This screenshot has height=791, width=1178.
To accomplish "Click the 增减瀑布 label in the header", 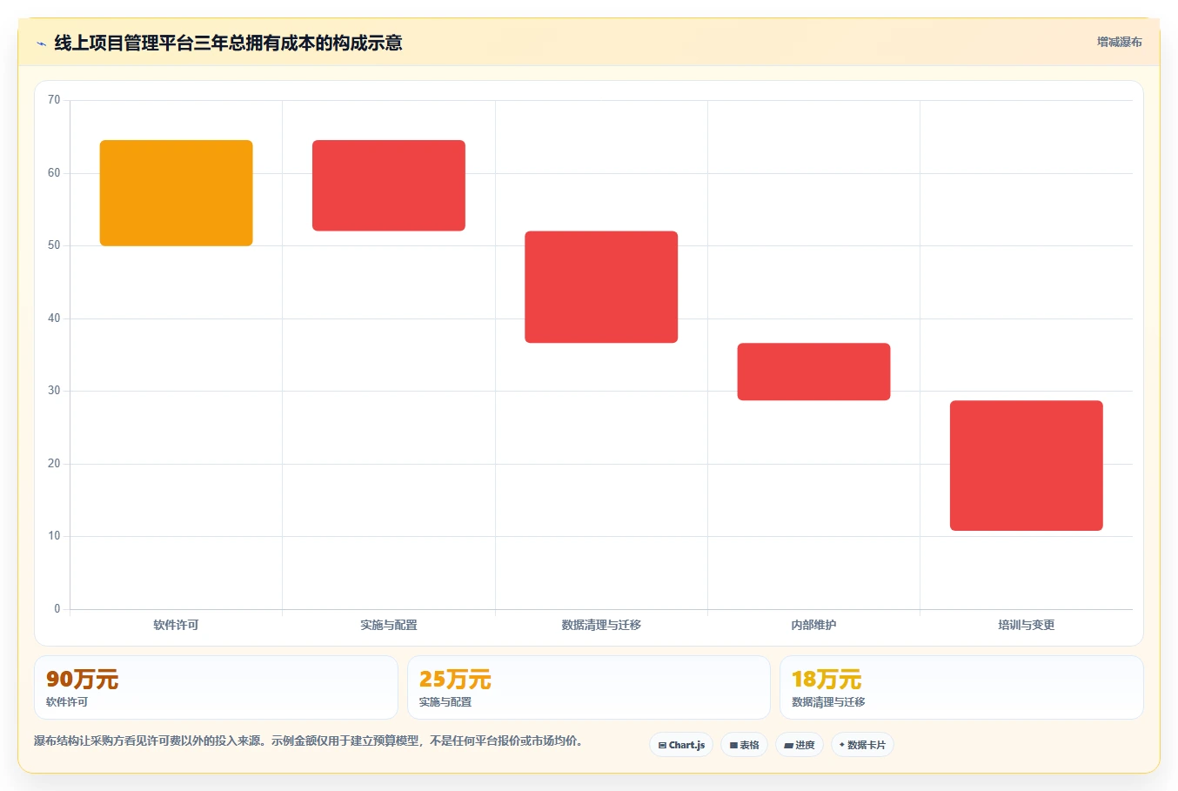I will [x=1119, y=42].
